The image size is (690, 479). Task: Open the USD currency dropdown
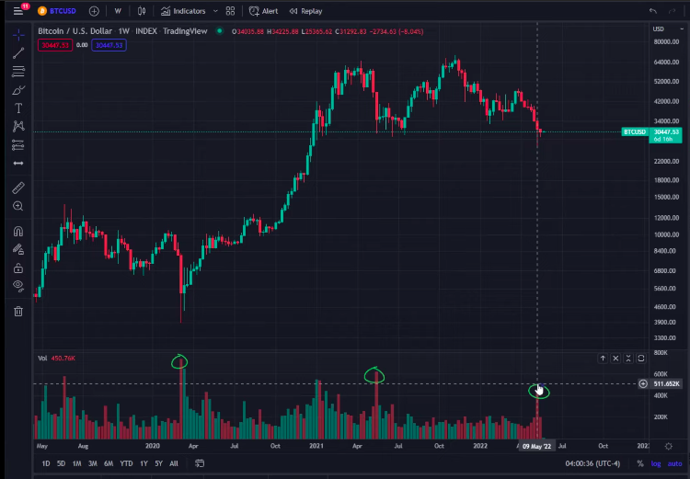pos(668,29)
